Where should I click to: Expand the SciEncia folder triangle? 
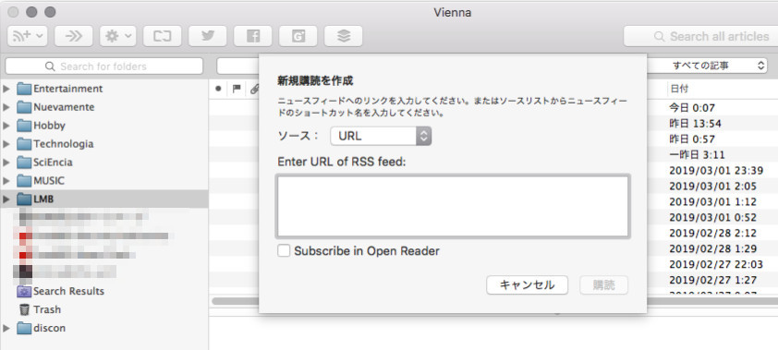(x=6, y=163)
